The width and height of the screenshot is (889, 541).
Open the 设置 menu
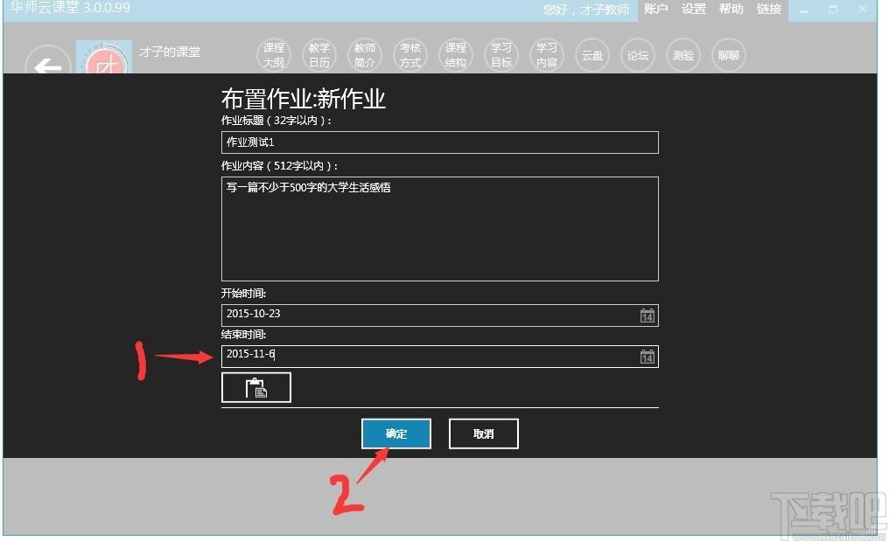[694, 9]
